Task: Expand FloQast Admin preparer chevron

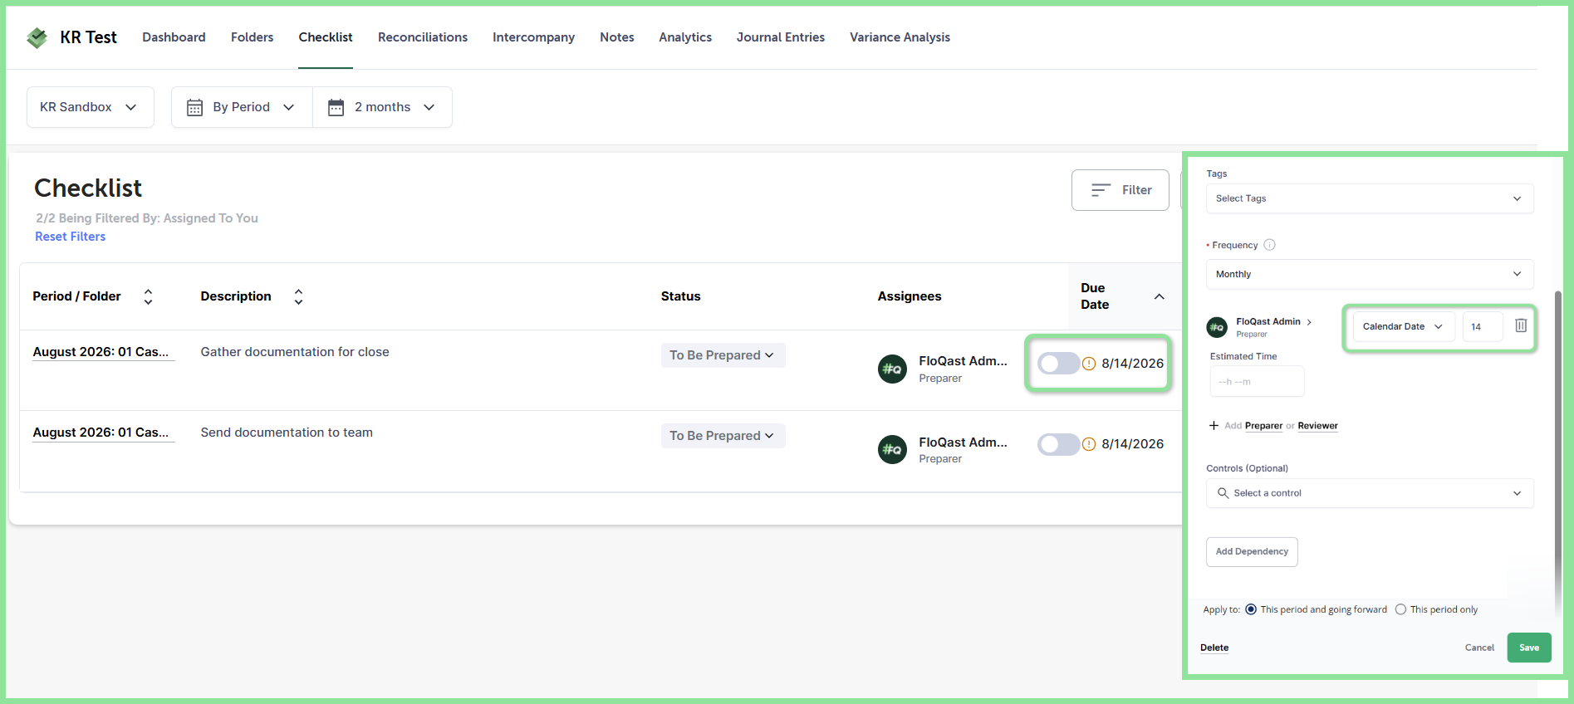Action: [1309, 322]
